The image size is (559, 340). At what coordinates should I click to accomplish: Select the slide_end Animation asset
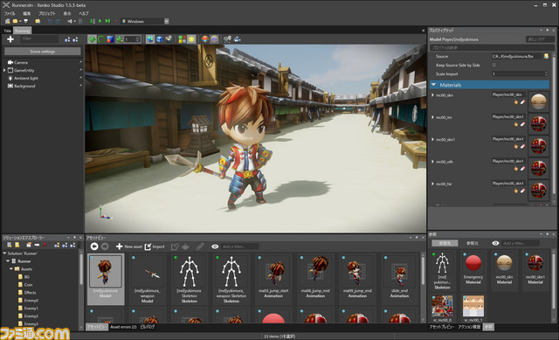click(x=400, y=280)
